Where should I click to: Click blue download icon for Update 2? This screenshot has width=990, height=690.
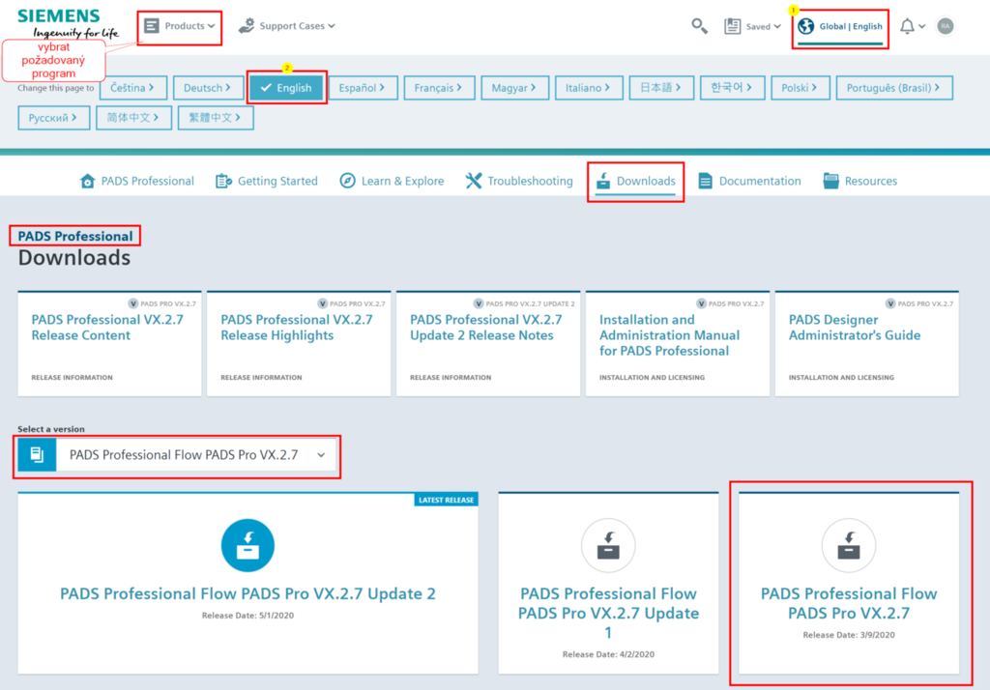tap(247, 545)
